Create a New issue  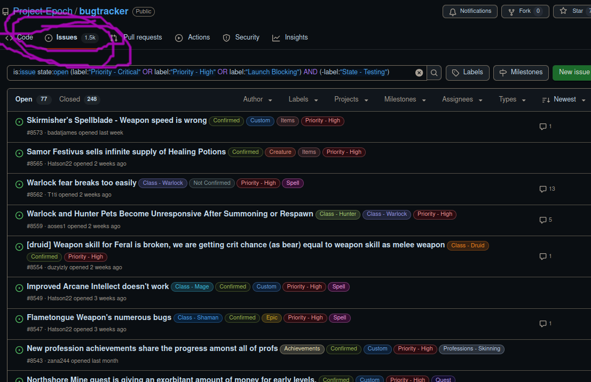pyautogui.click(x=572, y=73)
